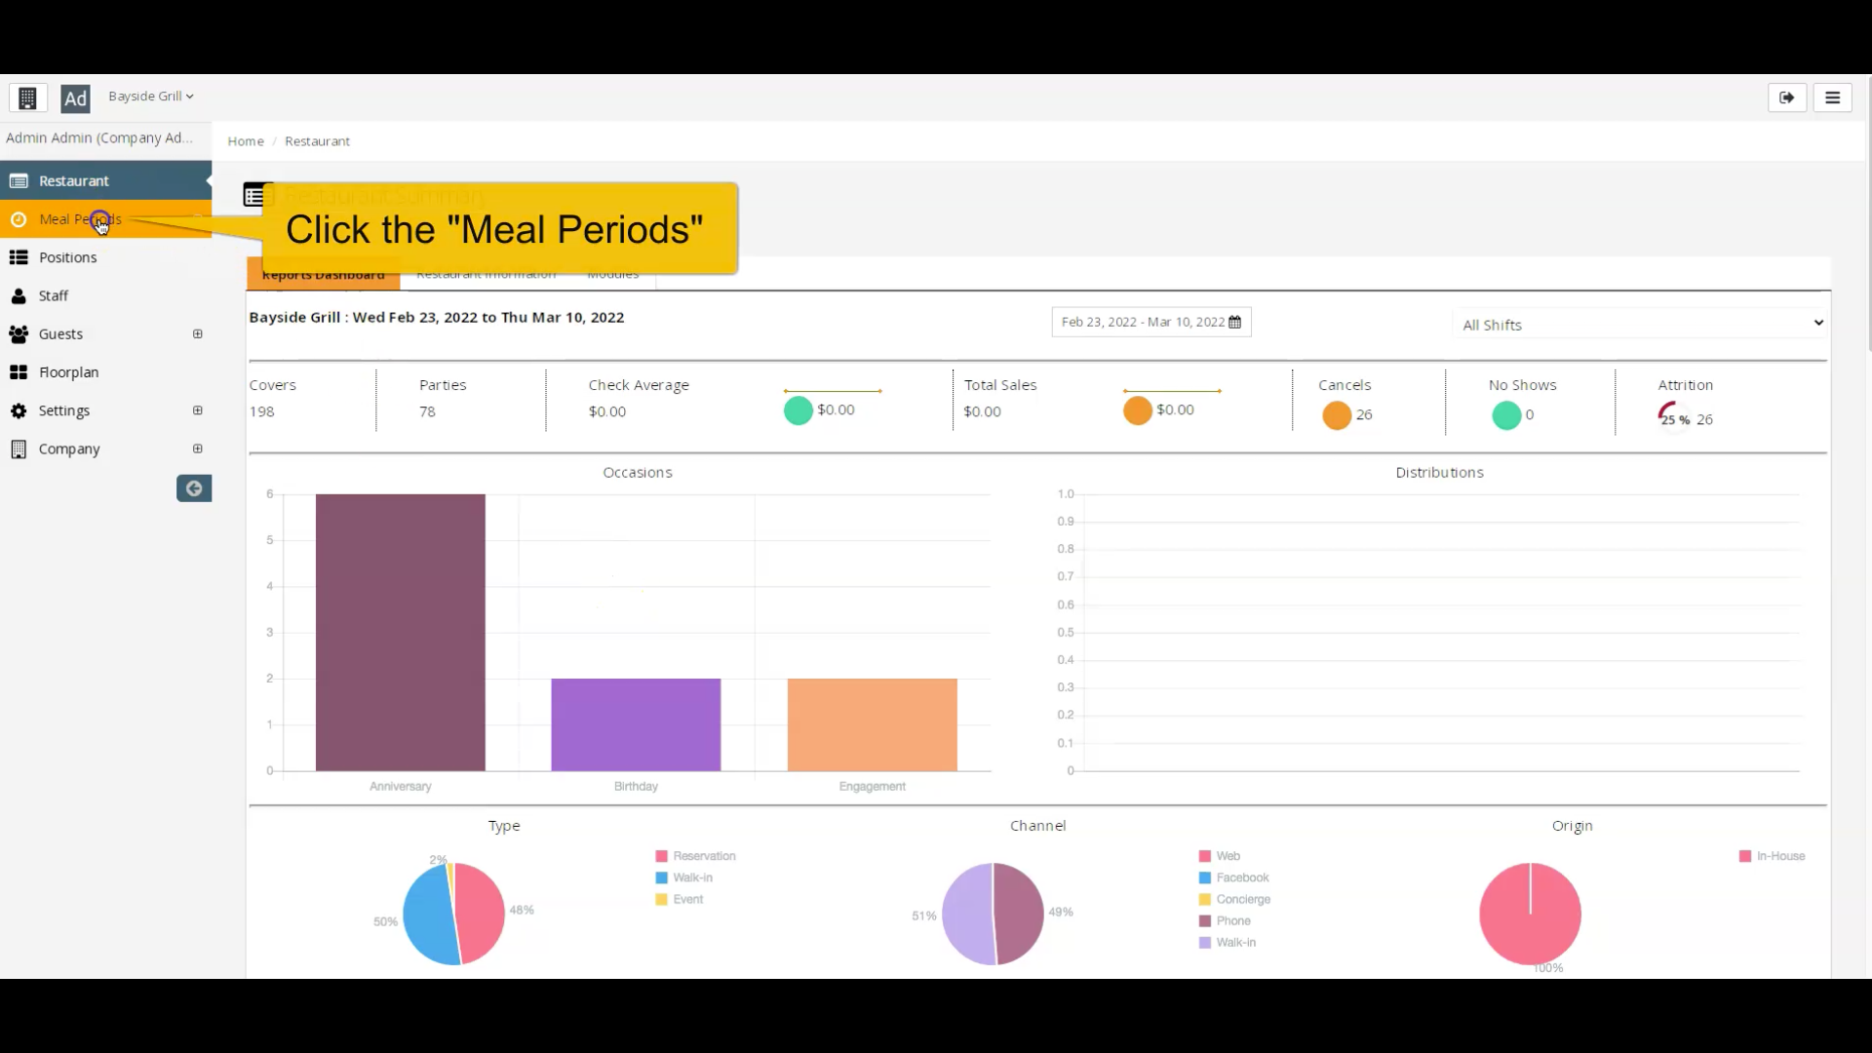Open the All Shifts dropdown

1640,324
